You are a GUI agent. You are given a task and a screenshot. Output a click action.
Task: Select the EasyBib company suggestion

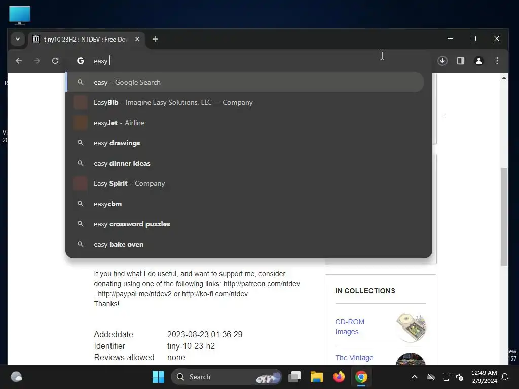pyautogui.click(x=245, y=102)
